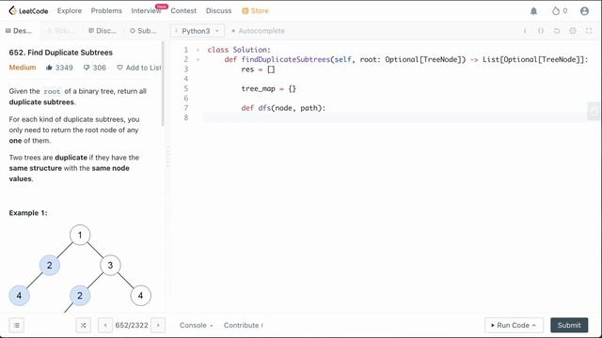Dislike the problem with thumbs down
602x338 pixels.
coord(87,68)
